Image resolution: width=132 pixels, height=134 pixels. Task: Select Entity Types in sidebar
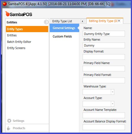point(27,29)
